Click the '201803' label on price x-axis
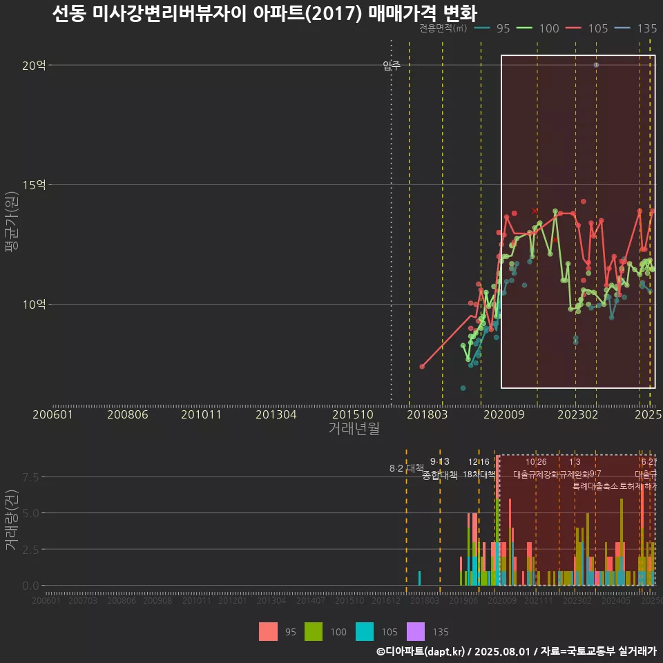663x663 pixels. click(427, 414)
